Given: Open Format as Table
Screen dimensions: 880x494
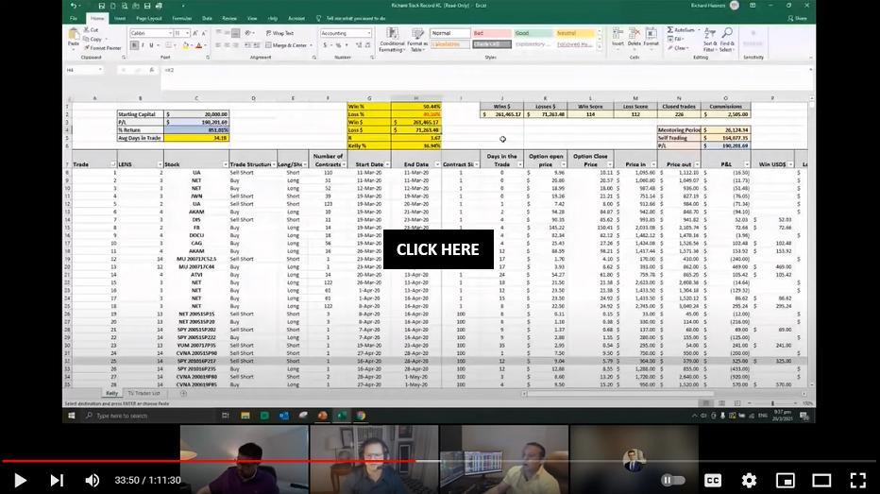Looking at the screenshot, I should [417, 40].
